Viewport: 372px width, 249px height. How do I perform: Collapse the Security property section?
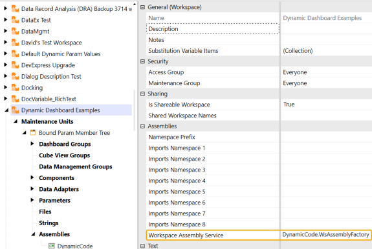[142, 61]
